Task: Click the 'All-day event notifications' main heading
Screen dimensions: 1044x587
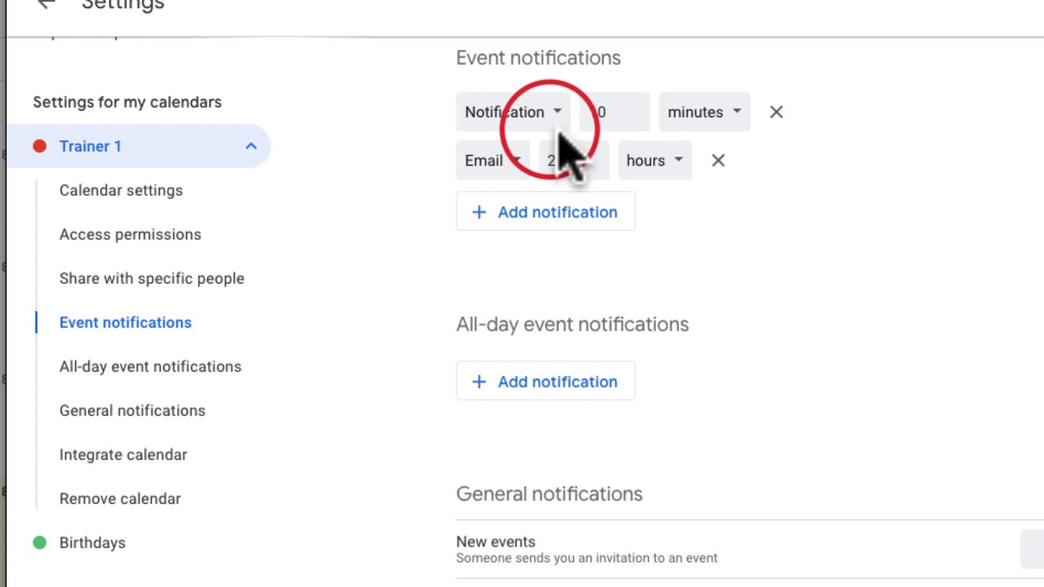Action: (x=573, y=324)
